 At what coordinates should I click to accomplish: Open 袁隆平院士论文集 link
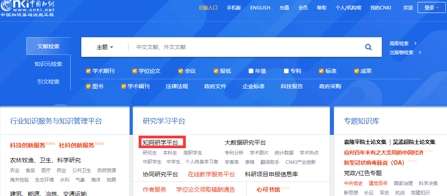(365, 142)
